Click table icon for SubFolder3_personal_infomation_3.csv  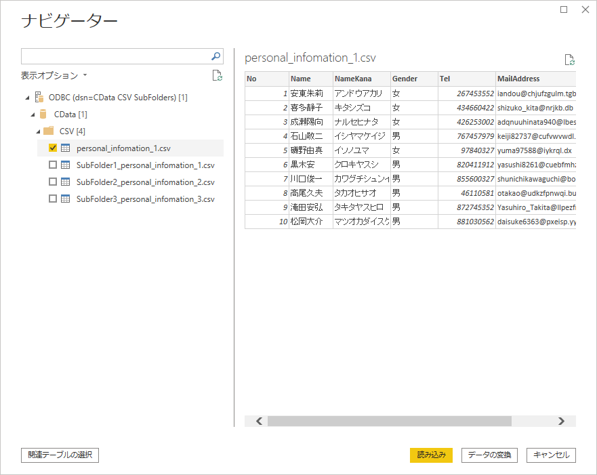click(66, 199)
